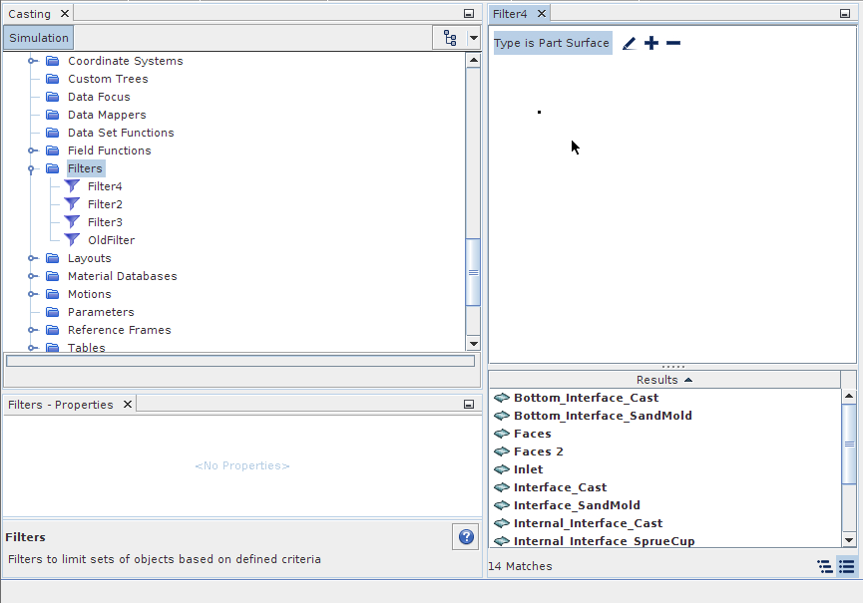Screen dimensions: 863x603
Task: Add a new filter criterion with plus icon
Action: pos(651,43)
